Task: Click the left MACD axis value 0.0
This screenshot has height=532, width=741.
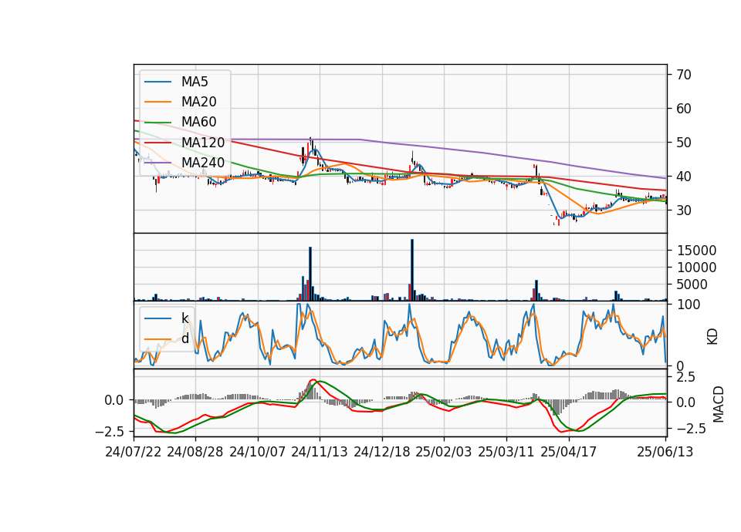Action: 114,400
